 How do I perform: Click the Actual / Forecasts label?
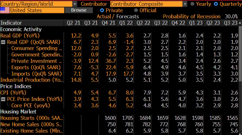click(x=118, y=16)
